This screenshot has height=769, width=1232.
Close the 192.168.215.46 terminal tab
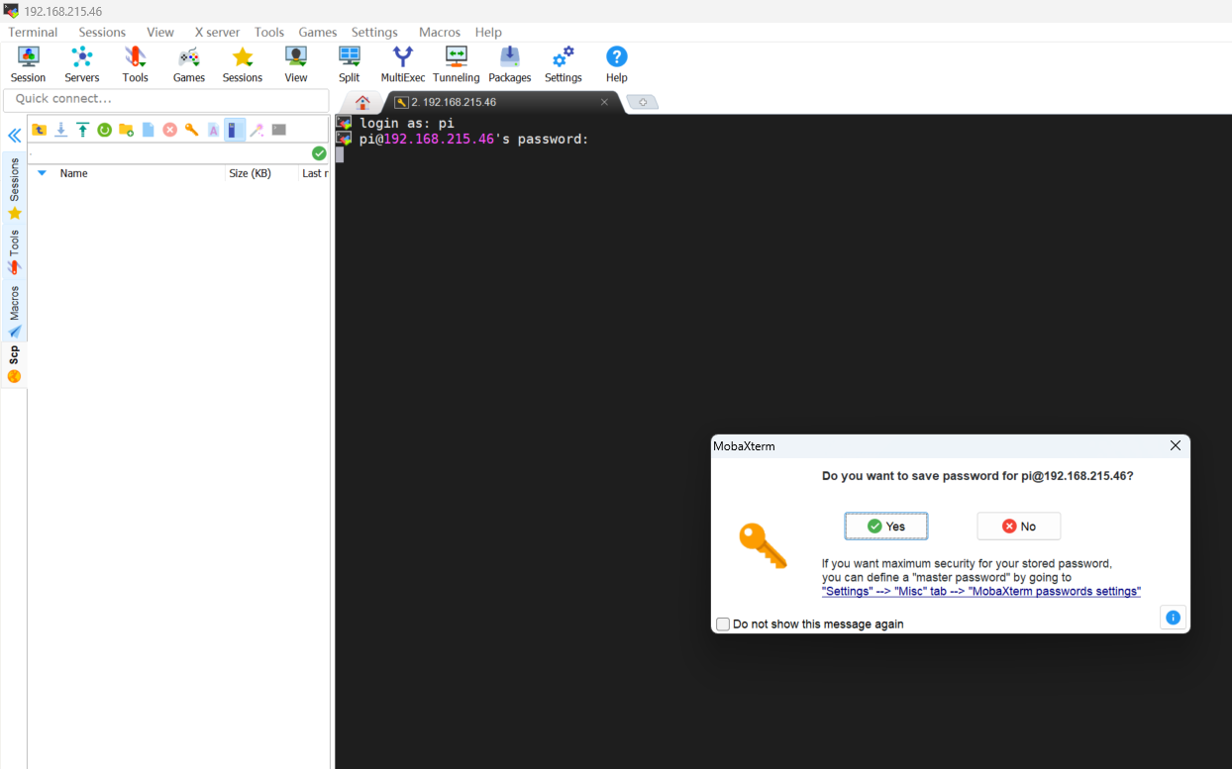604,102
